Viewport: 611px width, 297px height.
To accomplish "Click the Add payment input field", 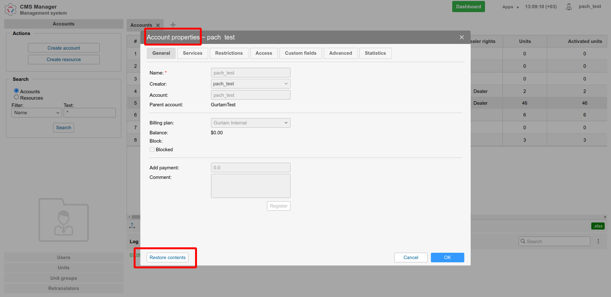I will point(250,167).
